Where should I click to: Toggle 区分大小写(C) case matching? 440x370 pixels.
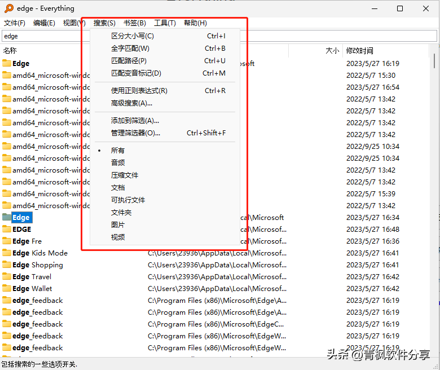165,36
